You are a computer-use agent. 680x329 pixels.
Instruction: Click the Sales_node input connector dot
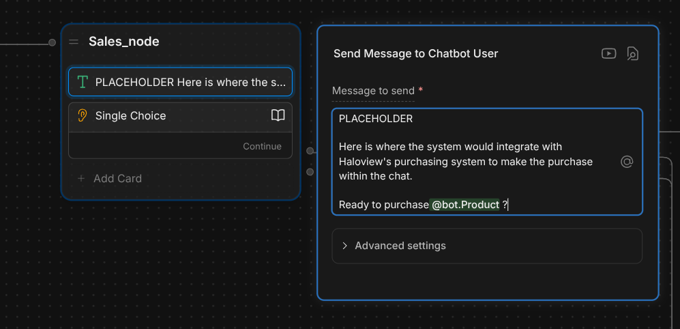[52, 42]
